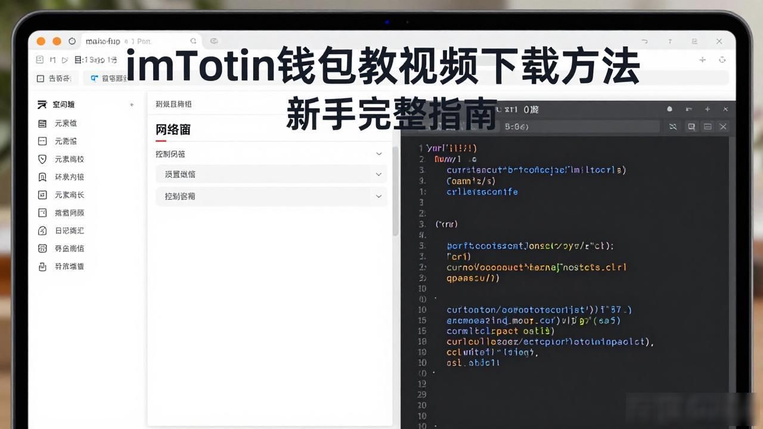The height and width of the screenshot is (429, 763).
Task: Reload the maho-fup browser tab
Action: coord(193,41)
